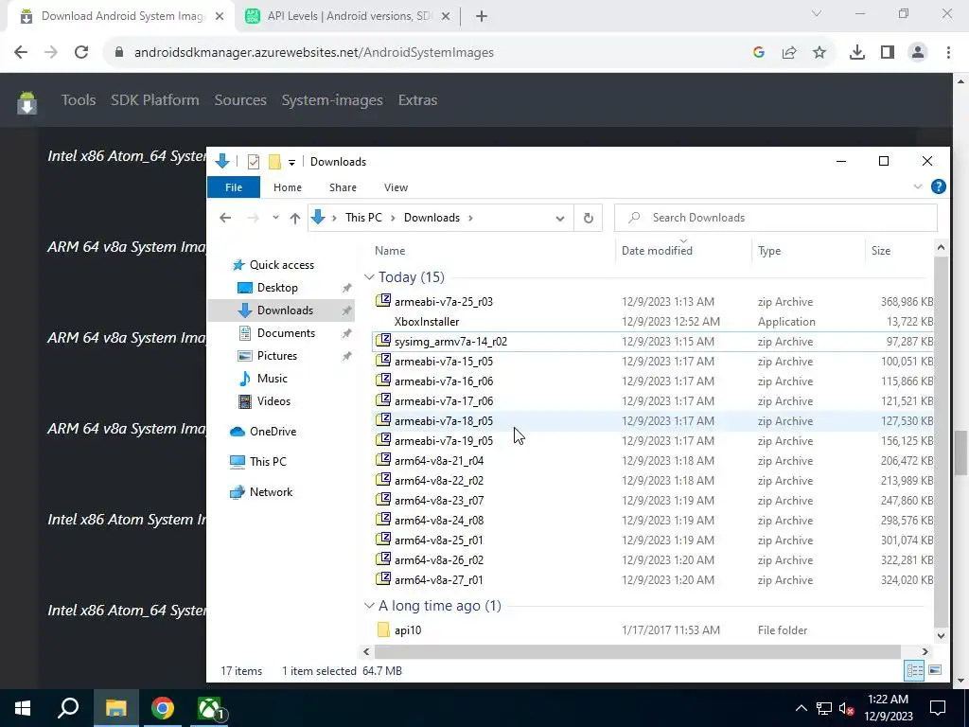Open taskbar search
This screenshot has height=727, width=969.
68,708
